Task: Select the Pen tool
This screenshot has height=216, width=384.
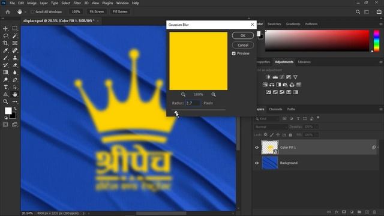Action: [x=15, y=80]
